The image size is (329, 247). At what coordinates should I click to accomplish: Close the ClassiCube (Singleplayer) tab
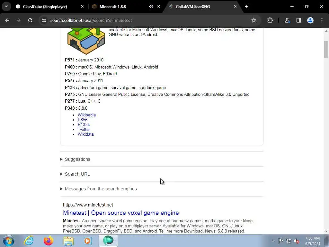click(x=82, y=6)
